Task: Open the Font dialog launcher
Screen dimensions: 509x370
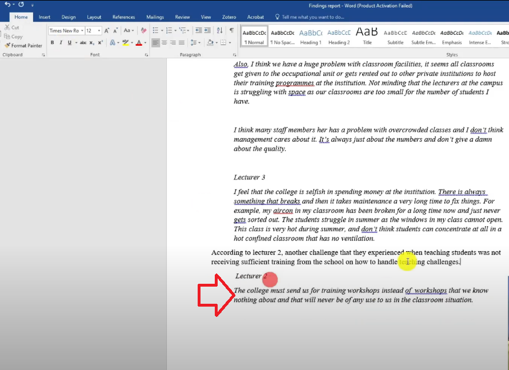Action: click(x=146, y=55)
